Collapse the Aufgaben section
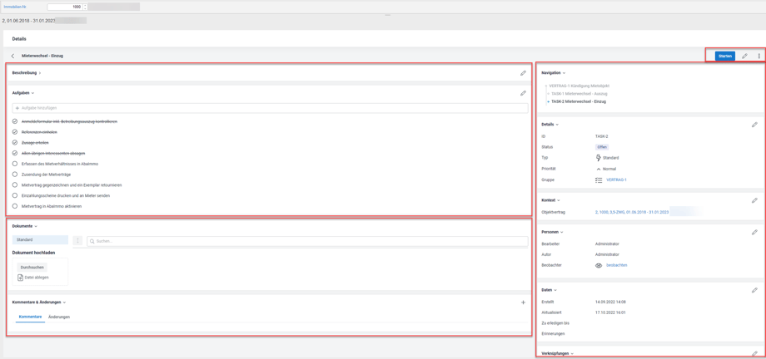 32,93
